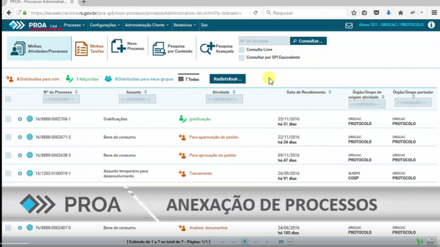Sort by Nº do Processo column
The height and width of the screenshot is (247, 440).
pos(76,92)
